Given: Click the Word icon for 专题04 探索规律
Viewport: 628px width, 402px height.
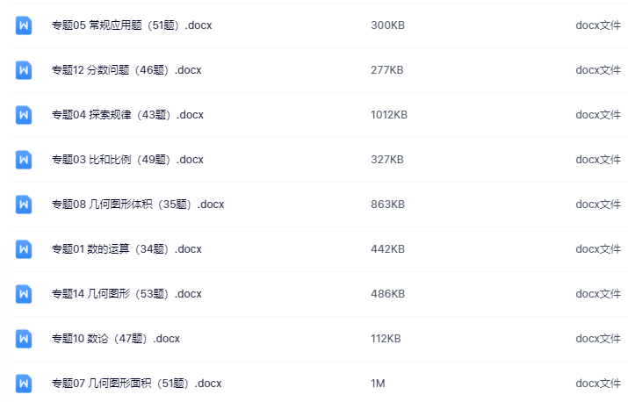Looking at the screenshot, I should (x=24, y=115).
